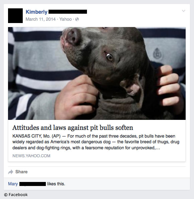194x199 pixels.
Task: Open the post options chevron menu
Action: 183,11
